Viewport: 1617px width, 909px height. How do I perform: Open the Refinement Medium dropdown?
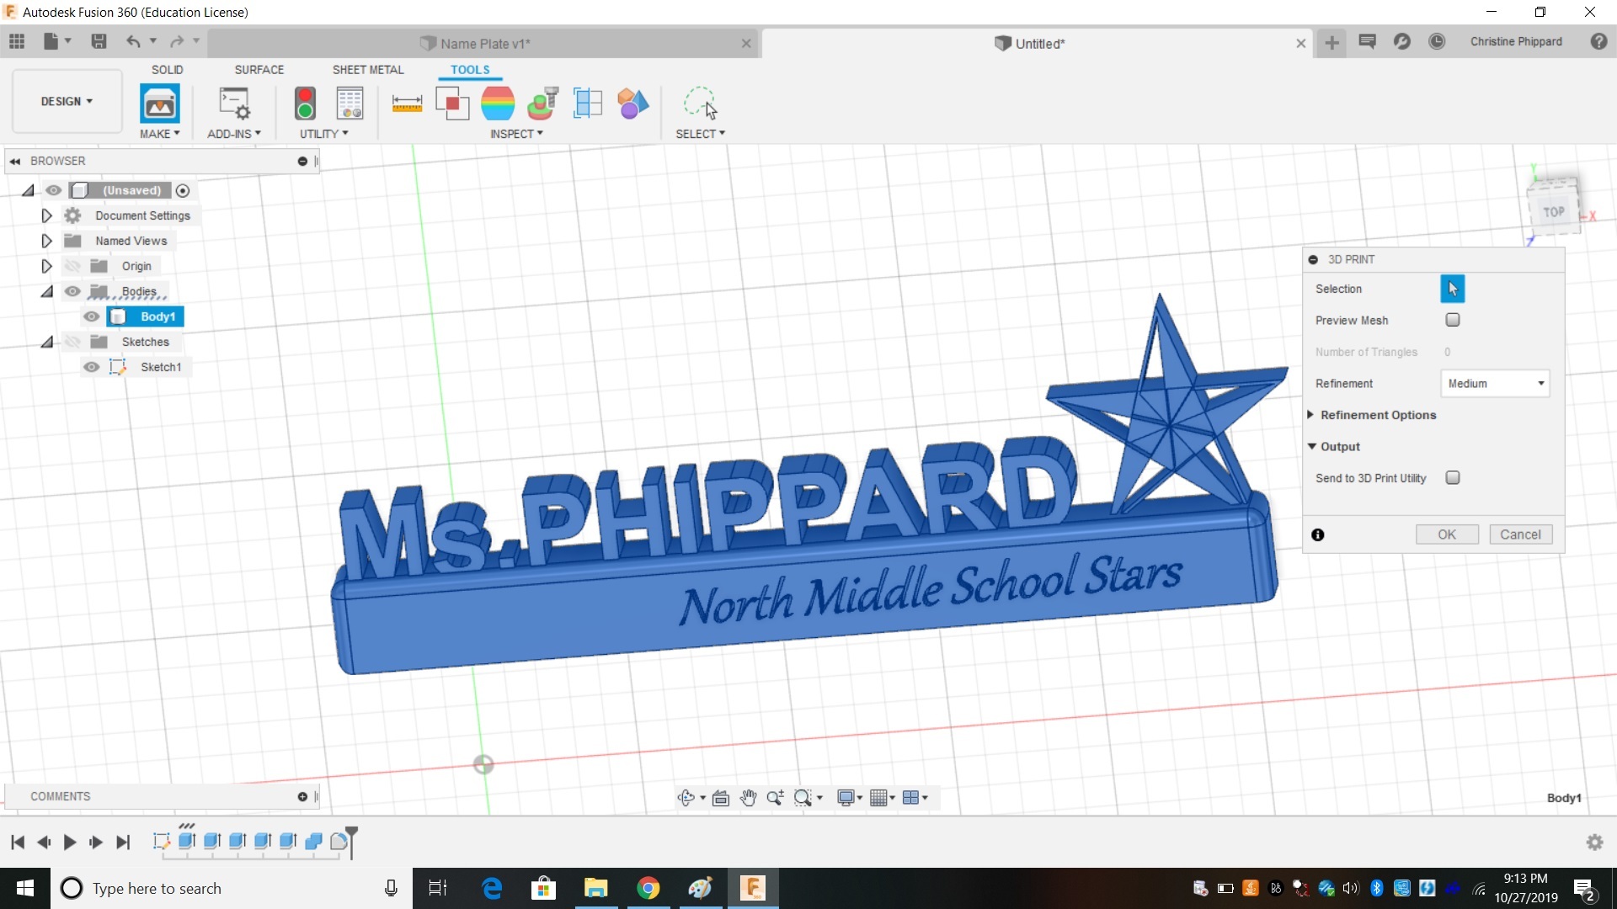(x=1496, y=384)
